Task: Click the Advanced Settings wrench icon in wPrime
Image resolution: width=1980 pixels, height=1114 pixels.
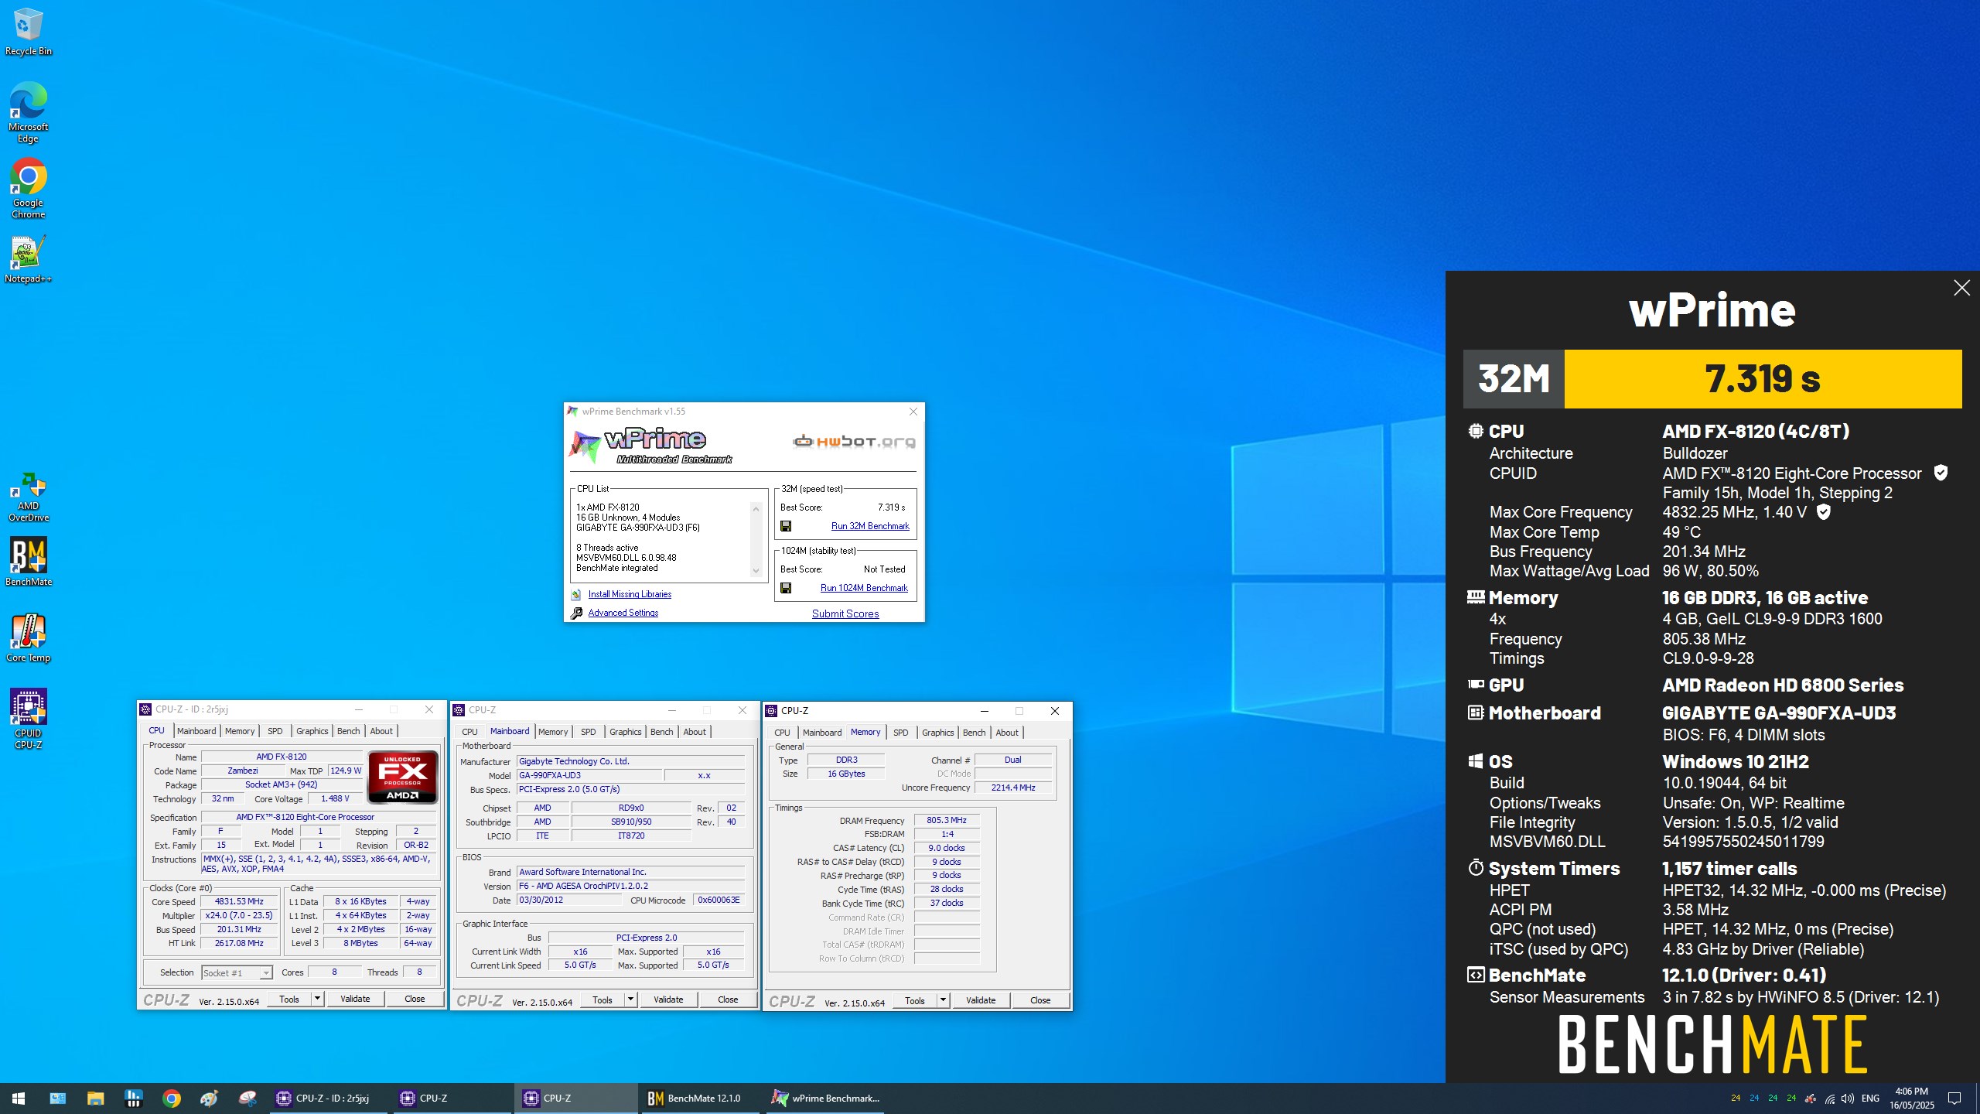Action: (576, 613)
